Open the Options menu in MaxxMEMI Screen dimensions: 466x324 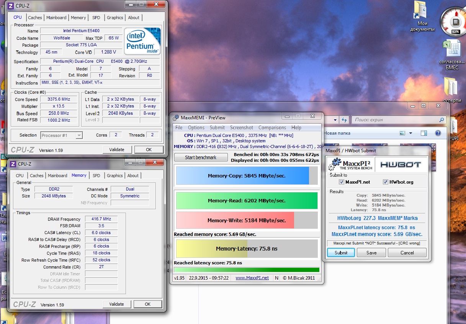click(196, 128)
